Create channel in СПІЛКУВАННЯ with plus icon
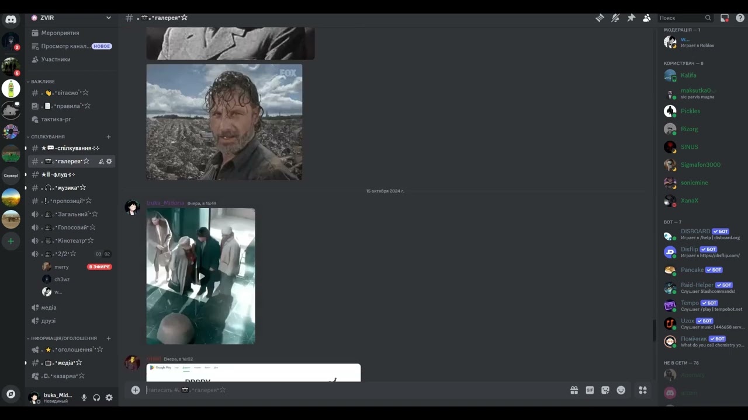This screenshot has width=748, height=420. point(109,137)
